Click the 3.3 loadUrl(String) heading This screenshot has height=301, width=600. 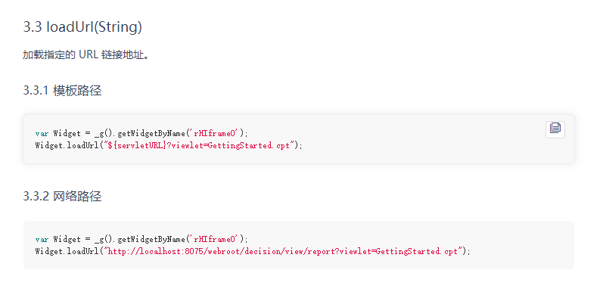(82, 26)
